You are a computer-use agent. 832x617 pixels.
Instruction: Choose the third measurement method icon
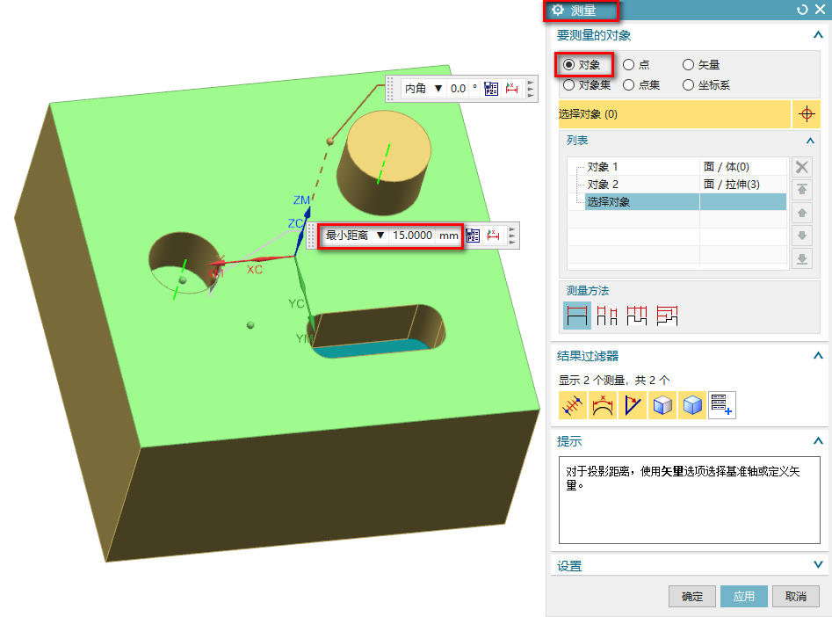(x=636, y=315)
